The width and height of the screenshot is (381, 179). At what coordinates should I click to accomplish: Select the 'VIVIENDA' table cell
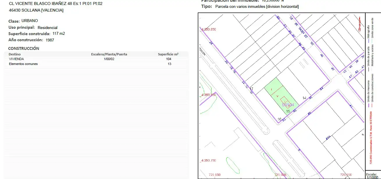[x=16, y=59]
